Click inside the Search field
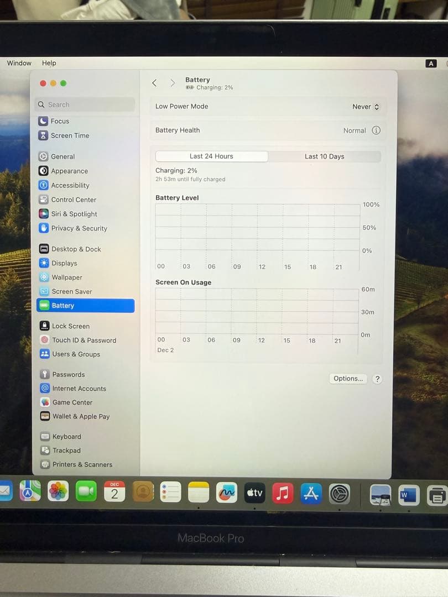 [84, 104]
